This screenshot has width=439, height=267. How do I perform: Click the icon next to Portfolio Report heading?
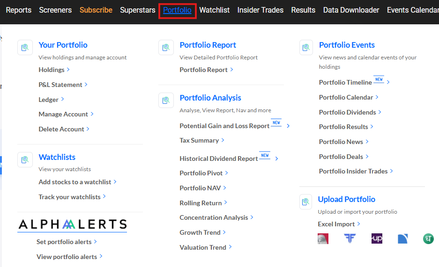click(166, 48)
